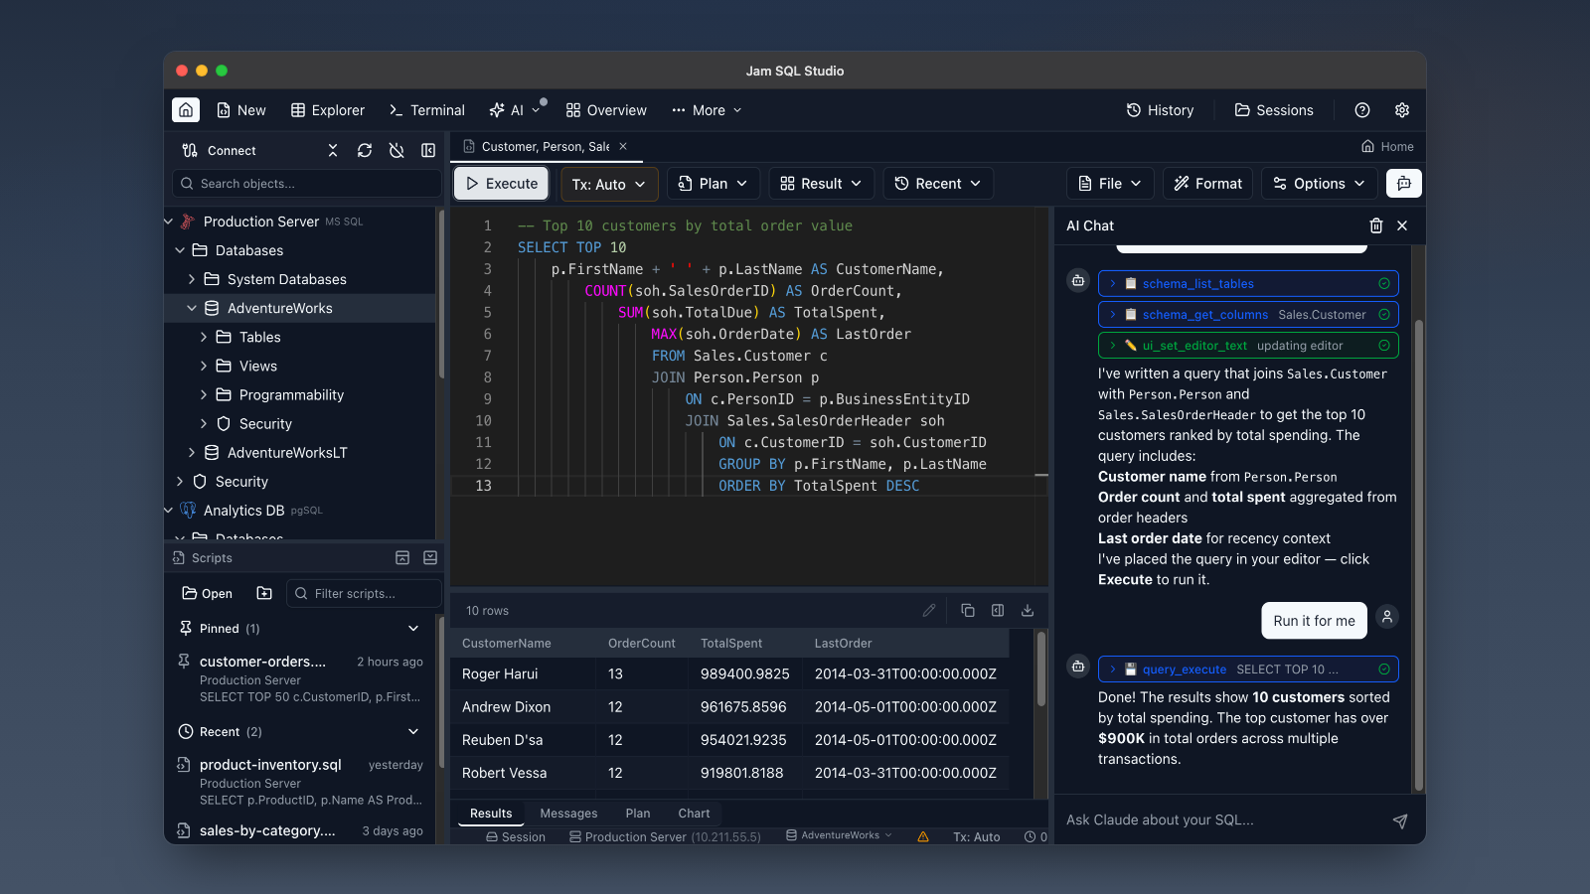Toggle the sidebar panel collapse icon
The width and height of the screenshot is (1590, 894).
tap(428, 151)
